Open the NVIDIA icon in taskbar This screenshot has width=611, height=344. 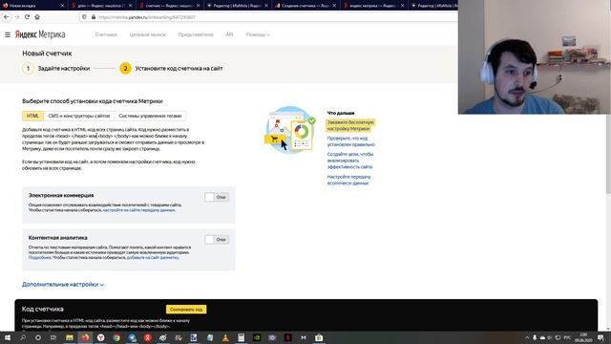coord(257,337)
